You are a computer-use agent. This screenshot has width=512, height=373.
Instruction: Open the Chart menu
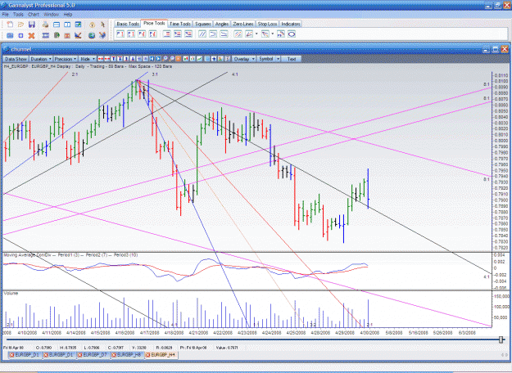34,15
